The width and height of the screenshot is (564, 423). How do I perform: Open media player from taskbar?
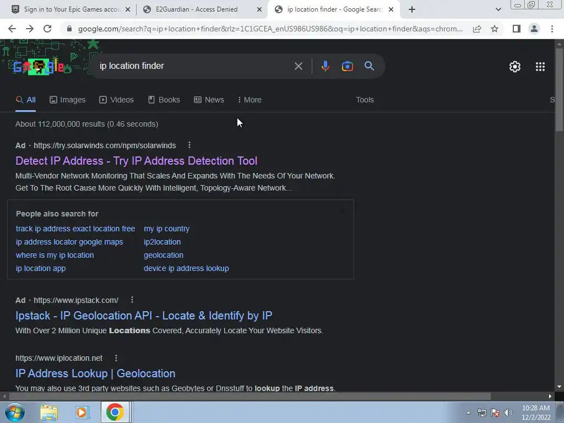(x=82, y=412)
